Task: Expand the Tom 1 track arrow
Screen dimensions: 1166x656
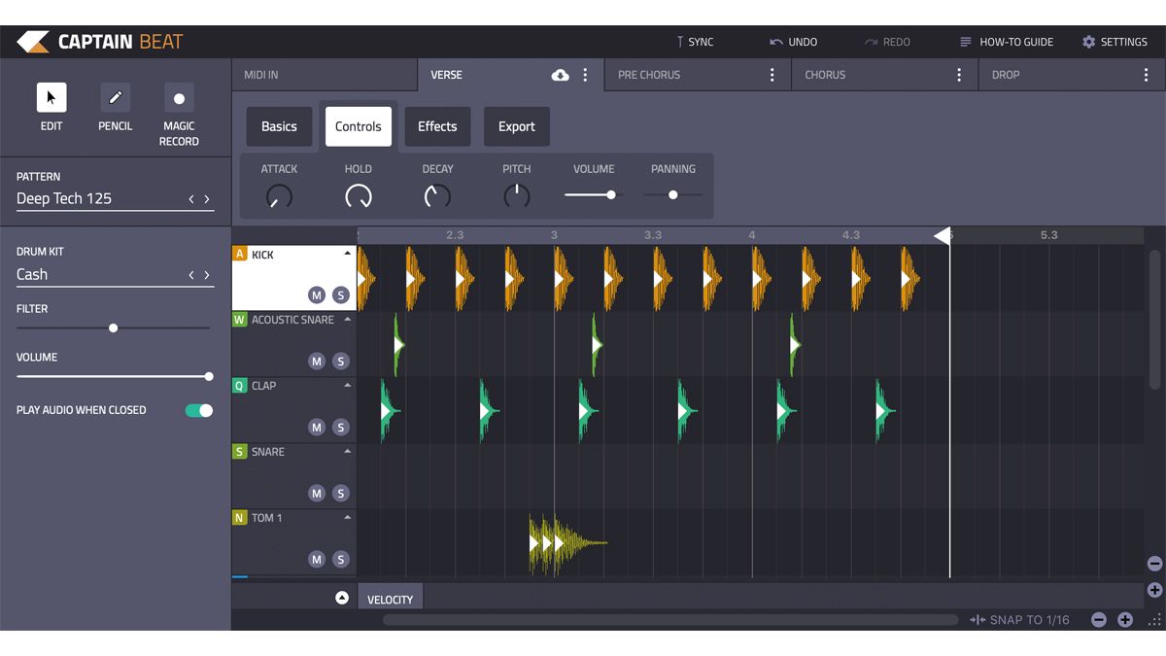Action: pos(347,518)
